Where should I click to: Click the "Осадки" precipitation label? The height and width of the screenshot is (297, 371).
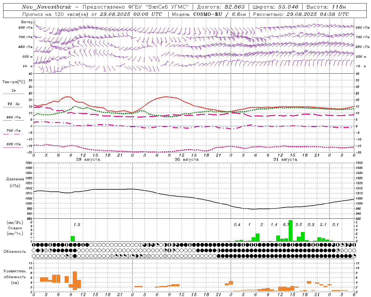click(15, 228)
